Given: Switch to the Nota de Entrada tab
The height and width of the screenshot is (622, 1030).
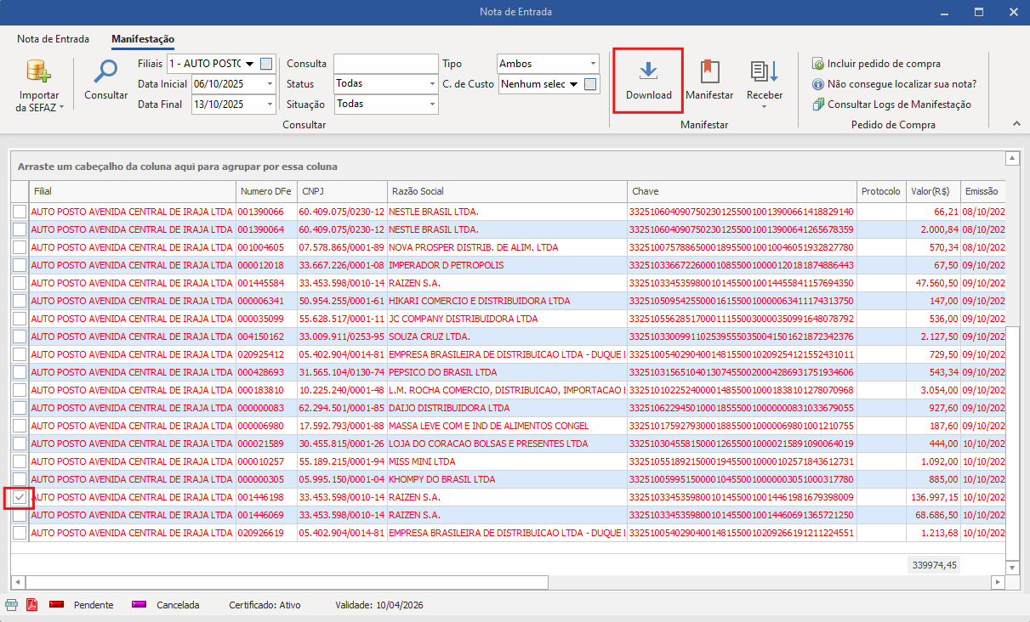Looking at the screenshot, I should [x=53, y=39].
